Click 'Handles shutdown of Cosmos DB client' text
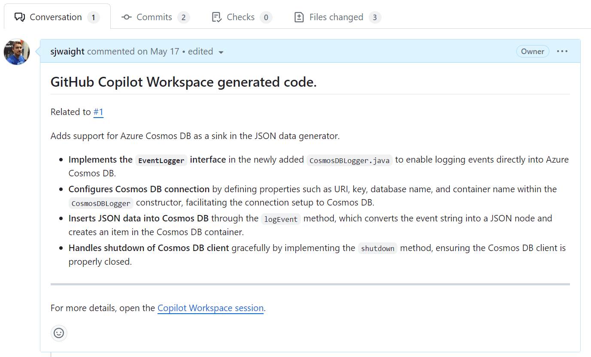591x357 pixels. pos(149,248)
